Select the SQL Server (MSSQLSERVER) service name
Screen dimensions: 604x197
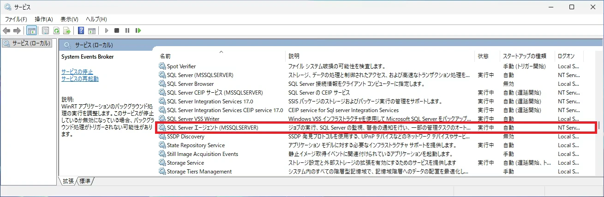[200, 75]
